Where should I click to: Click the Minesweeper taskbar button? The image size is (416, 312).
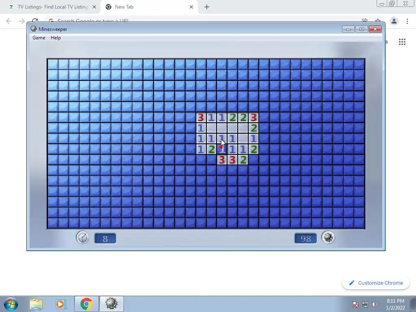(x=111, y=304)
